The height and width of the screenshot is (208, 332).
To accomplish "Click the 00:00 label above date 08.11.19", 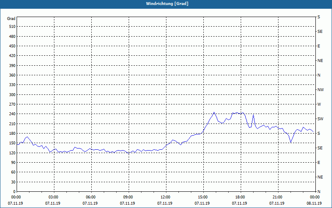I will [315, 197].
